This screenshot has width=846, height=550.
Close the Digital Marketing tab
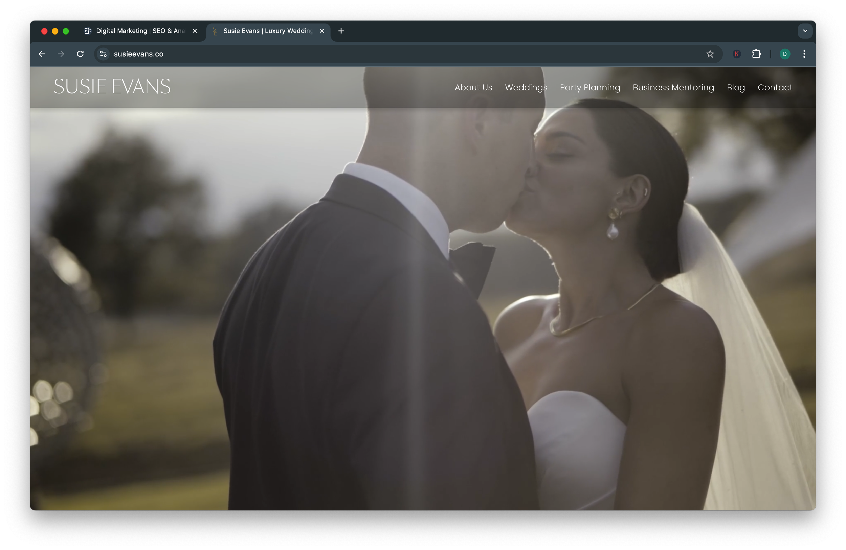click(x=195, y=31)
